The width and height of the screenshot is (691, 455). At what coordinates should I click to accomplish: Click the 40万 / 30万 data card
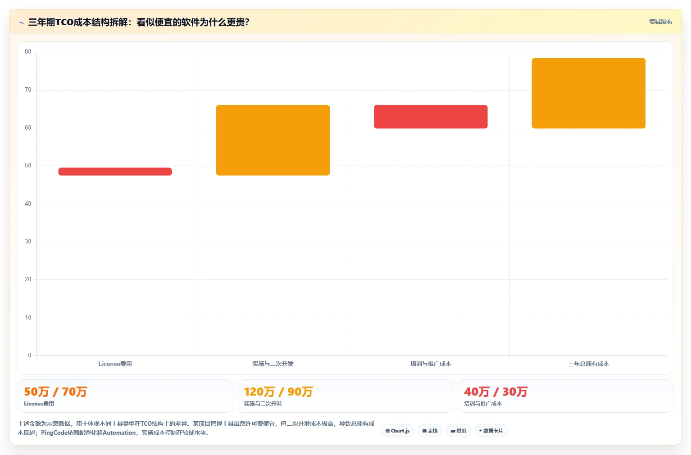[565, 396]
